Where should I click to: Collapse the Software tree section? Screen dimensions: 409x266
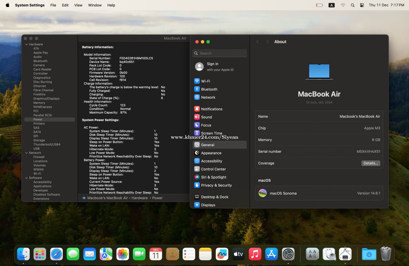click(26, 178)
